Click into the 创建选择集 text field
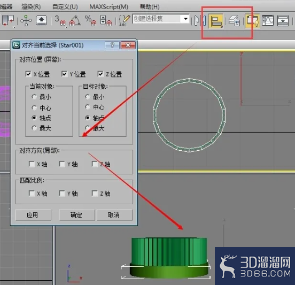Image resolution: width=295 pixels, height=285 pixels. pyautogui.click(x=157, y=19)
